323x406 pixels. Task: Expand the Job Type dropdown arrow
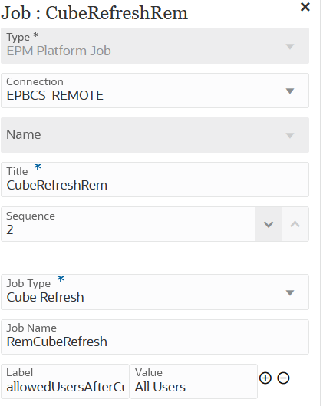(x=290, y=292)
